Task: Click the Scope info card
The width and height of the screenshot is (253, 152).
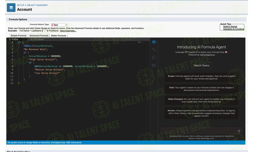Action: tap(202, 77)
